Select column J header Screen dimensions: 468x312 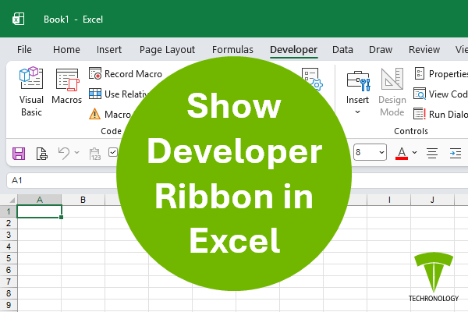click(432, 200)
